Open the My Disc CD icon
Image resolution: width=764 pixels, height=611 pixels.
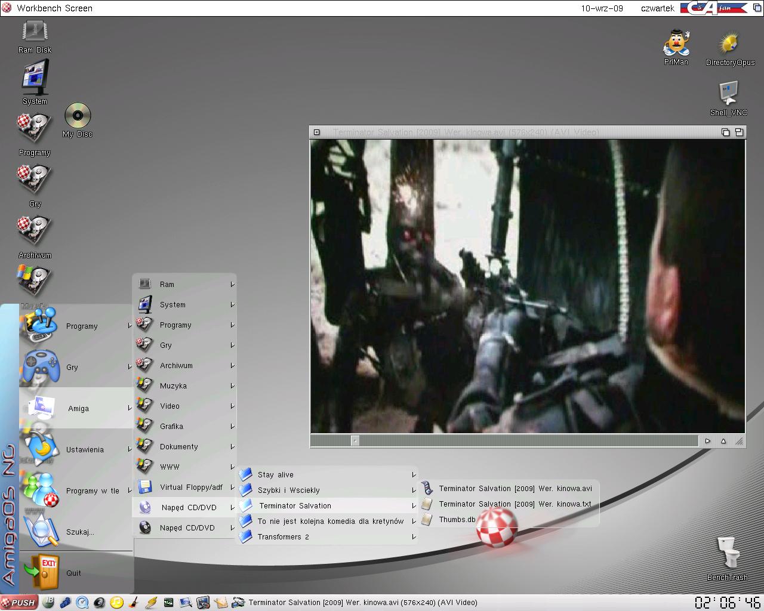point(78,120)
